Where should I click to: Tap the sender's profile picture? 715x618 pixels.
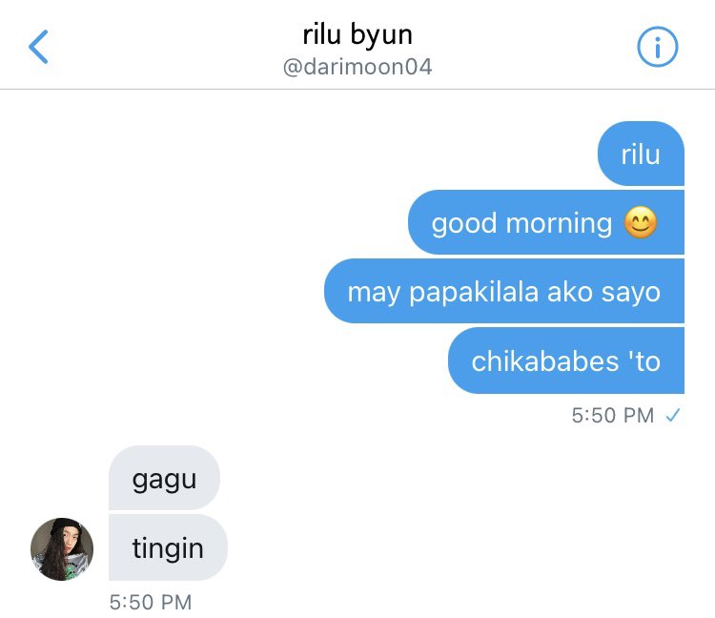coord(62,549)
